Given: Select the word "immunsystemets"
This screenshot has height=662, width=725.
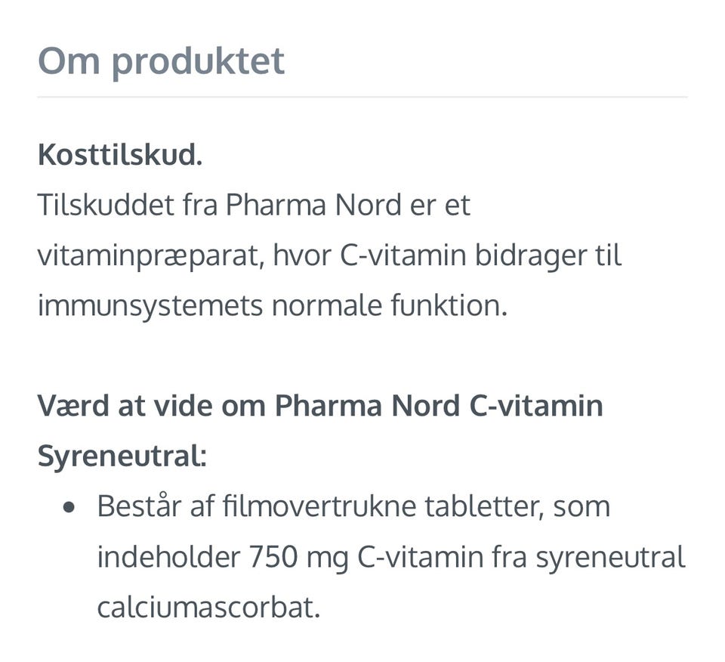Looking at the screenshot, I should [150, 306].
